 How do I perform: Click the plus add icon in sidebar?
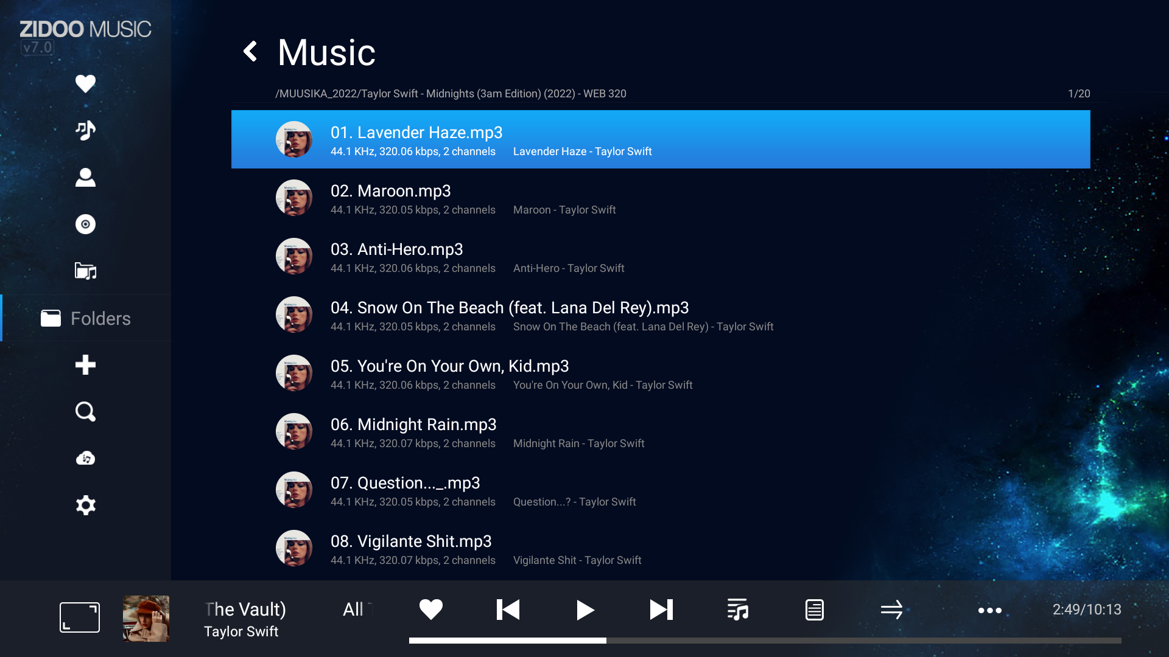point(85,365)
